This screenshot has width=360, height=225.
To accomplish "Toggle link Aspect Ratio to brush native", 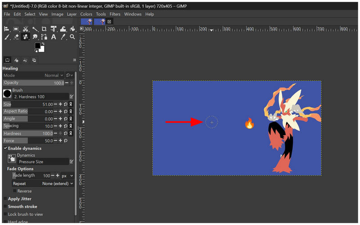I will coord(71,112).
